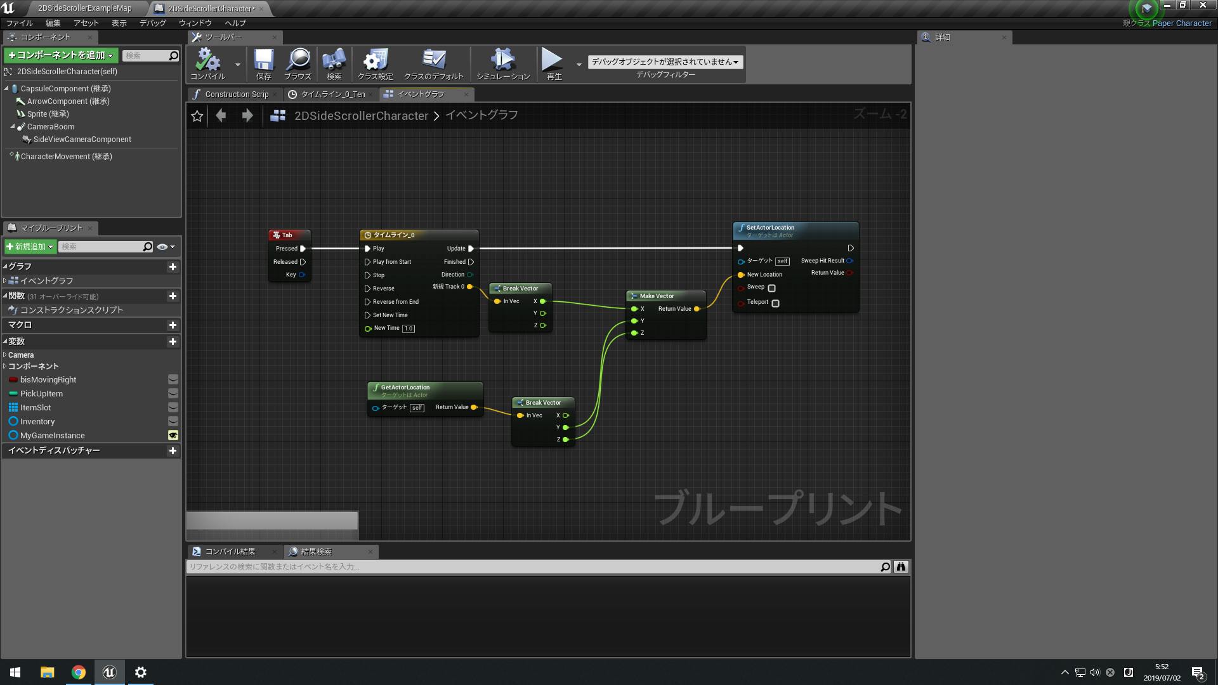The image size is (1218, 685).
Task: Switch to the Construction Script tab
Action: pos(236,95)
